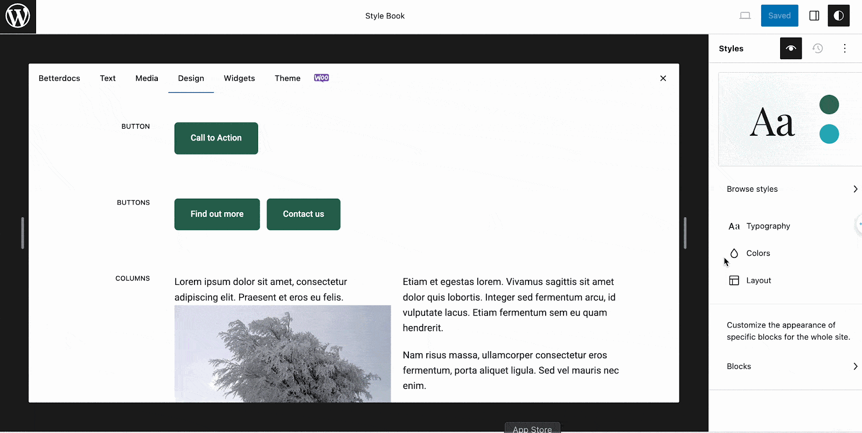
Task: Toggle the Styles half-circle icon
Action: click(839, 16)
